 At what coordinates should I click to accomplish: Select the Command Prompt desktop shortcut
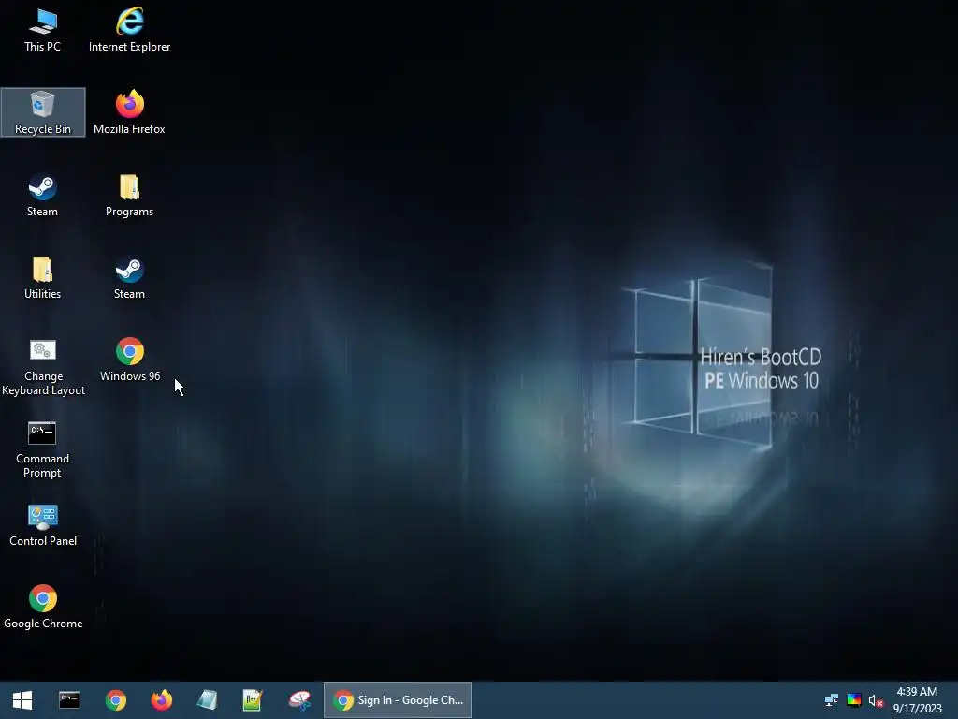43,449
